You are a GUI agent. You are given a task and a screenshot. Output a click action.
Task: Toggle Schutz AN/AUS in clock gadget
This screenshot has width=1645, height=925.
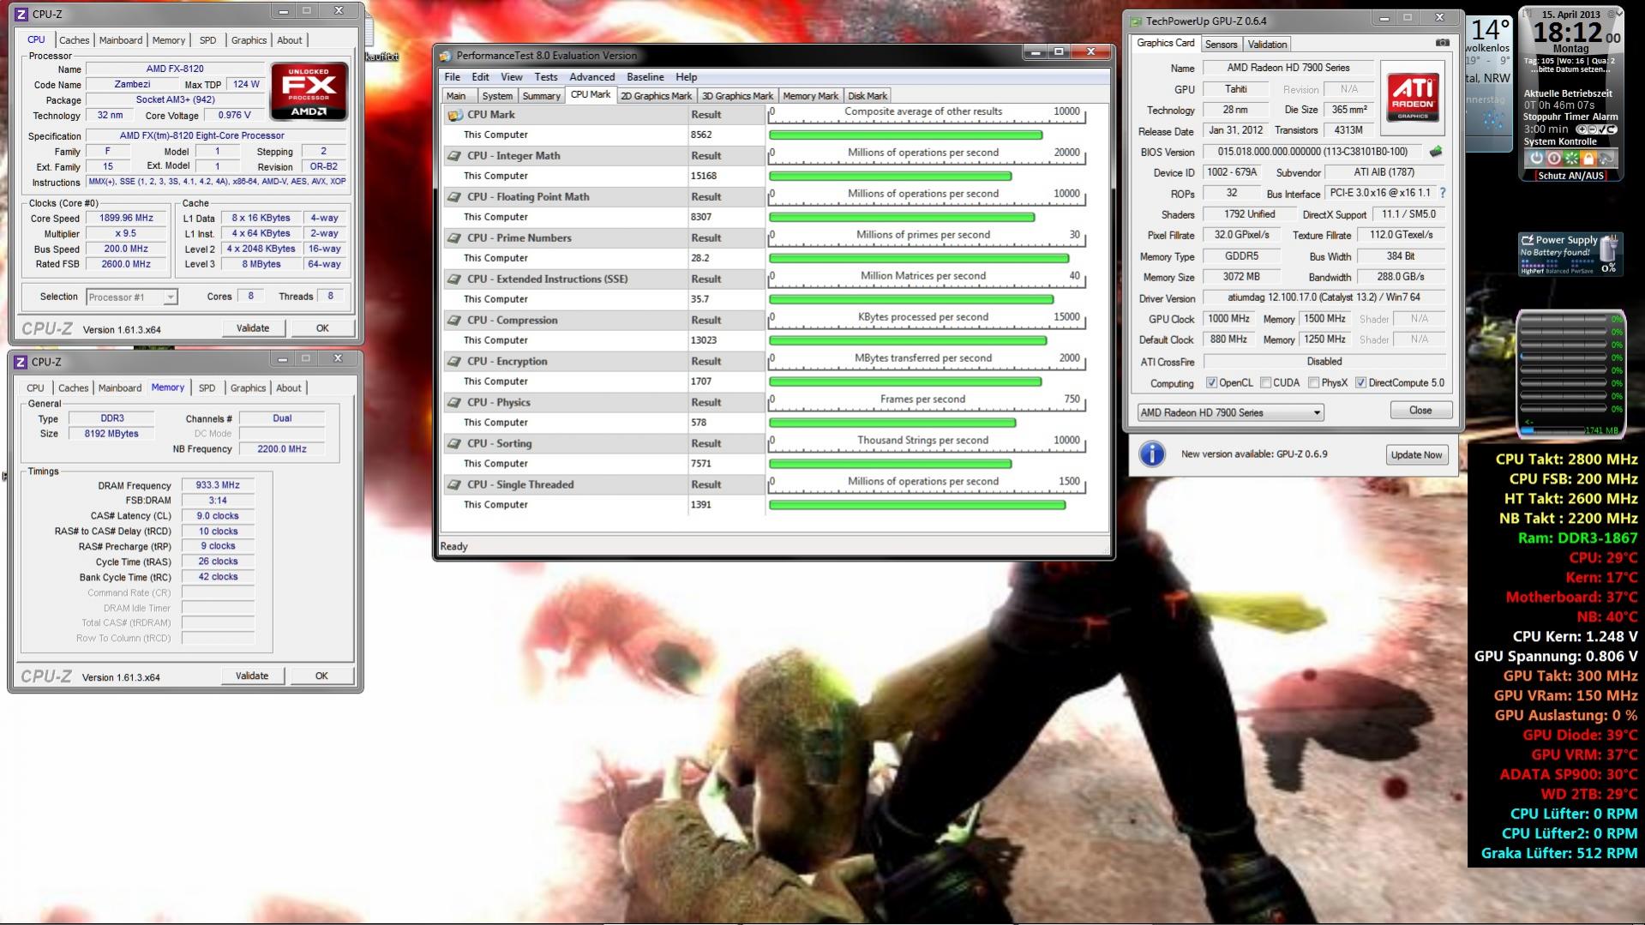1570,175
